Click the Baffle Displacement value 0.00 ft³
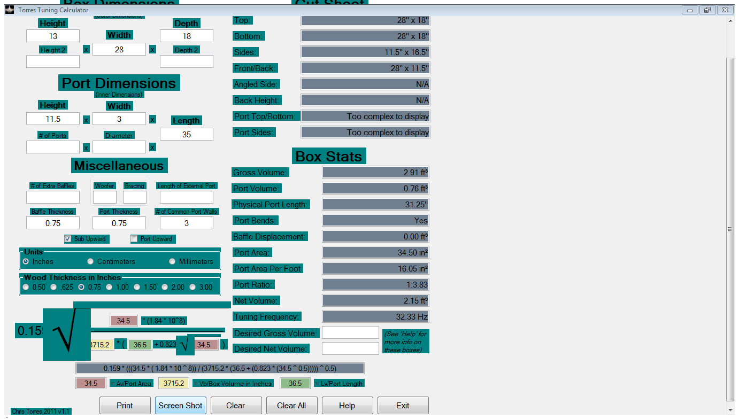The height and width of the screenshot is (419, 739). click(376, 236)
